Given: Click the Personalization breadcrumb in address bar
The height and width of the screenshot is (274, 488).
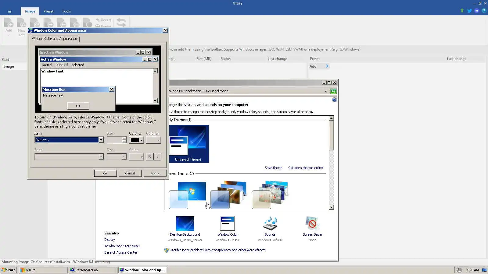Looking at the screenshot, I should pyautogui.click(x=217, y=91).
